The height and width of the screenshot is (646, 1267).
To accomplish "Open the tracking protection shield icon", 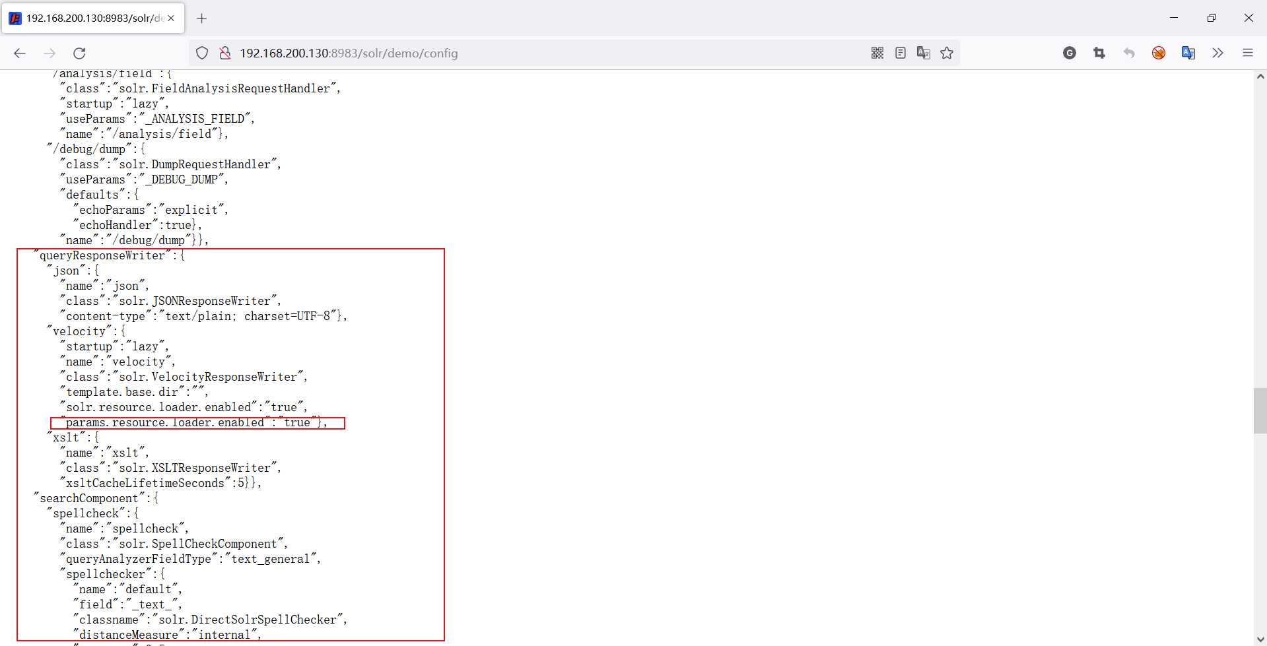I will click(x=202, y=53).
